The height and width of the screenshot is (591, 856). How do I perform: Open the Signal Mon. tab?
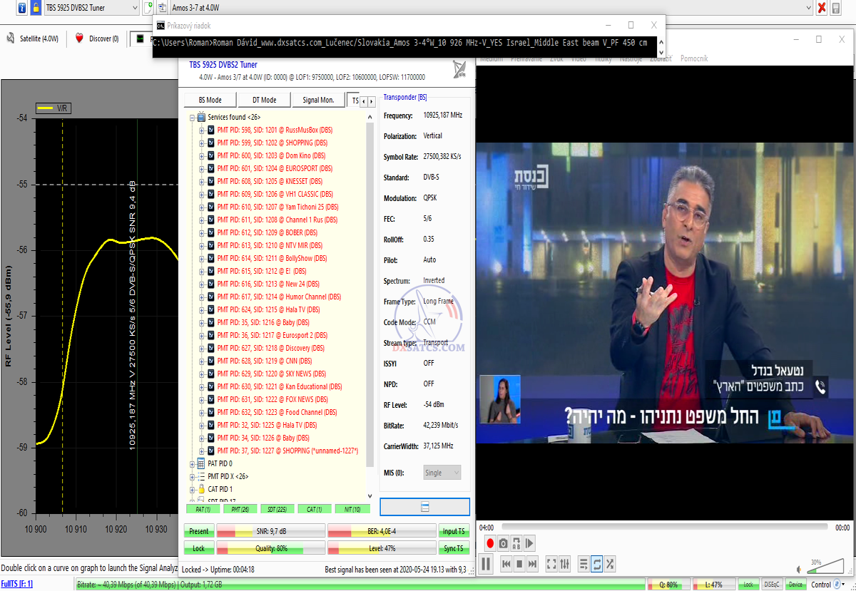[318, 101]
